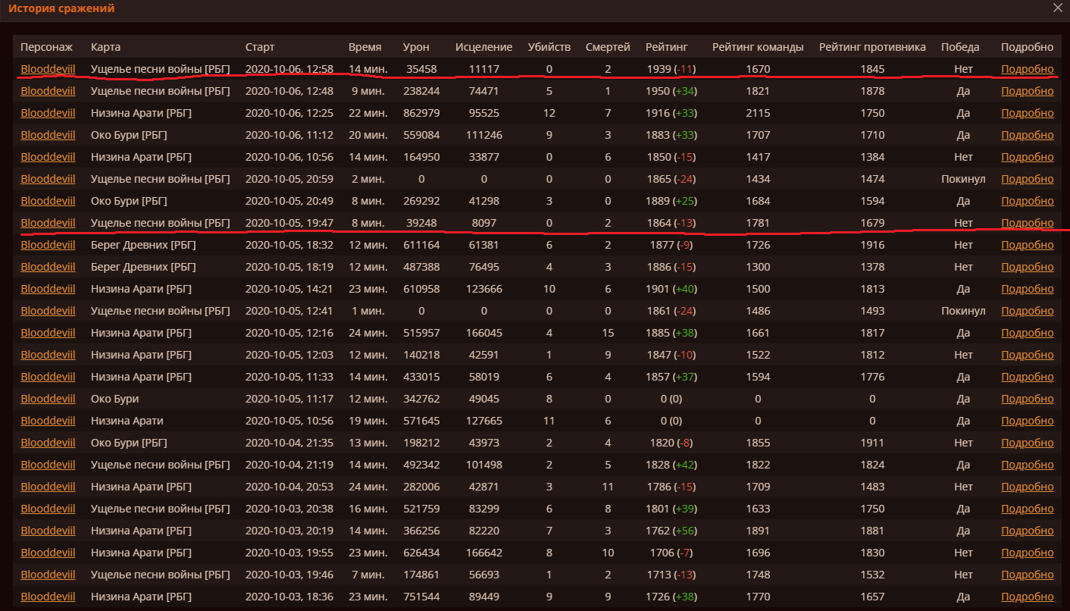
Task: Click Blooddeviil in the 2020-10-03 20:19 row
Action: [x=48, y=531]
